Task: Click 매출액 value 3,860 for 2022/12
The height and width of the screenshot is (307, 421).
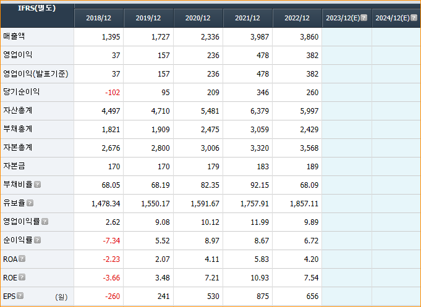Action: [309, 37]
